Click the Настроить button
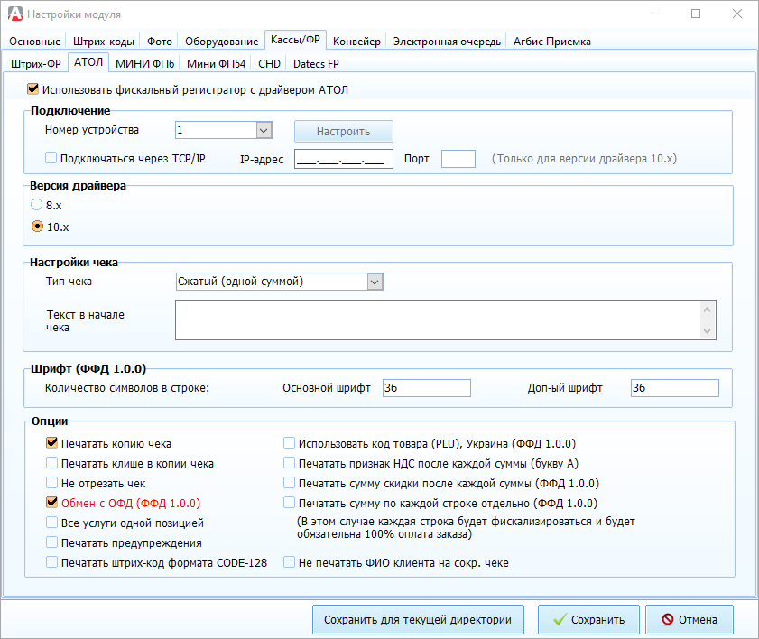Screen dimensions: 759x639 (343, 132)
